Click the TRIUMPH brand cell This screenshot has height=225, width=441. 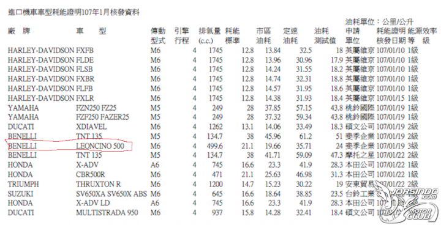click(23, 184)
